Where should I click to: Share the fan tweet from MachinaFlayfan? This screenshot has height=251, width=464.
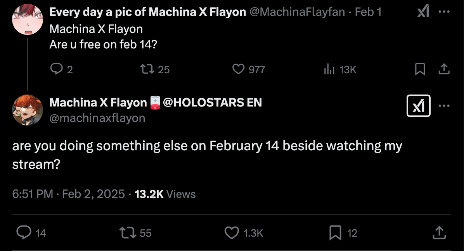(443, 69)
